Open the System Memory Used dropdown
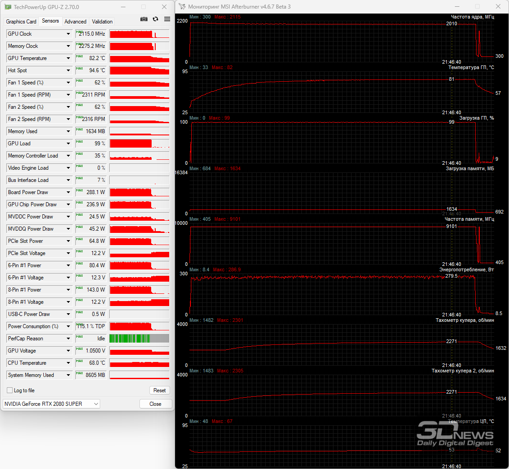 (x=68, y=375)
